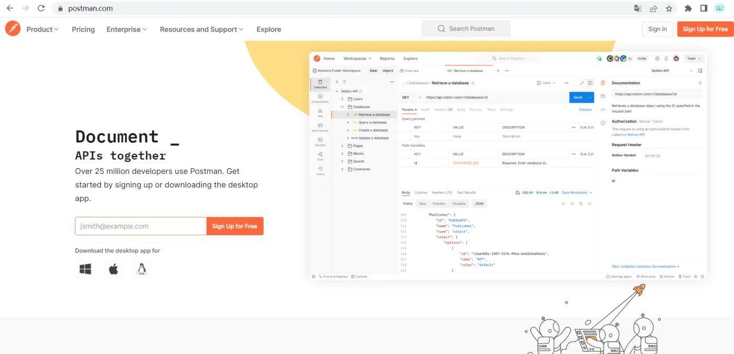
Task: Click the Flow icon in app preview sidebar
Action: click(320, 156)
